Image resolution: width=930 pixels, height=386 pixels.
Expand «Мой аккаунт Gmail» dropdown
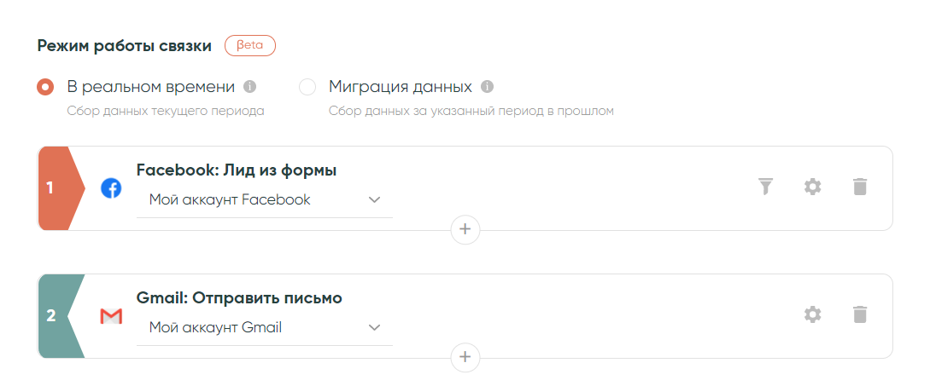point(265,328)
